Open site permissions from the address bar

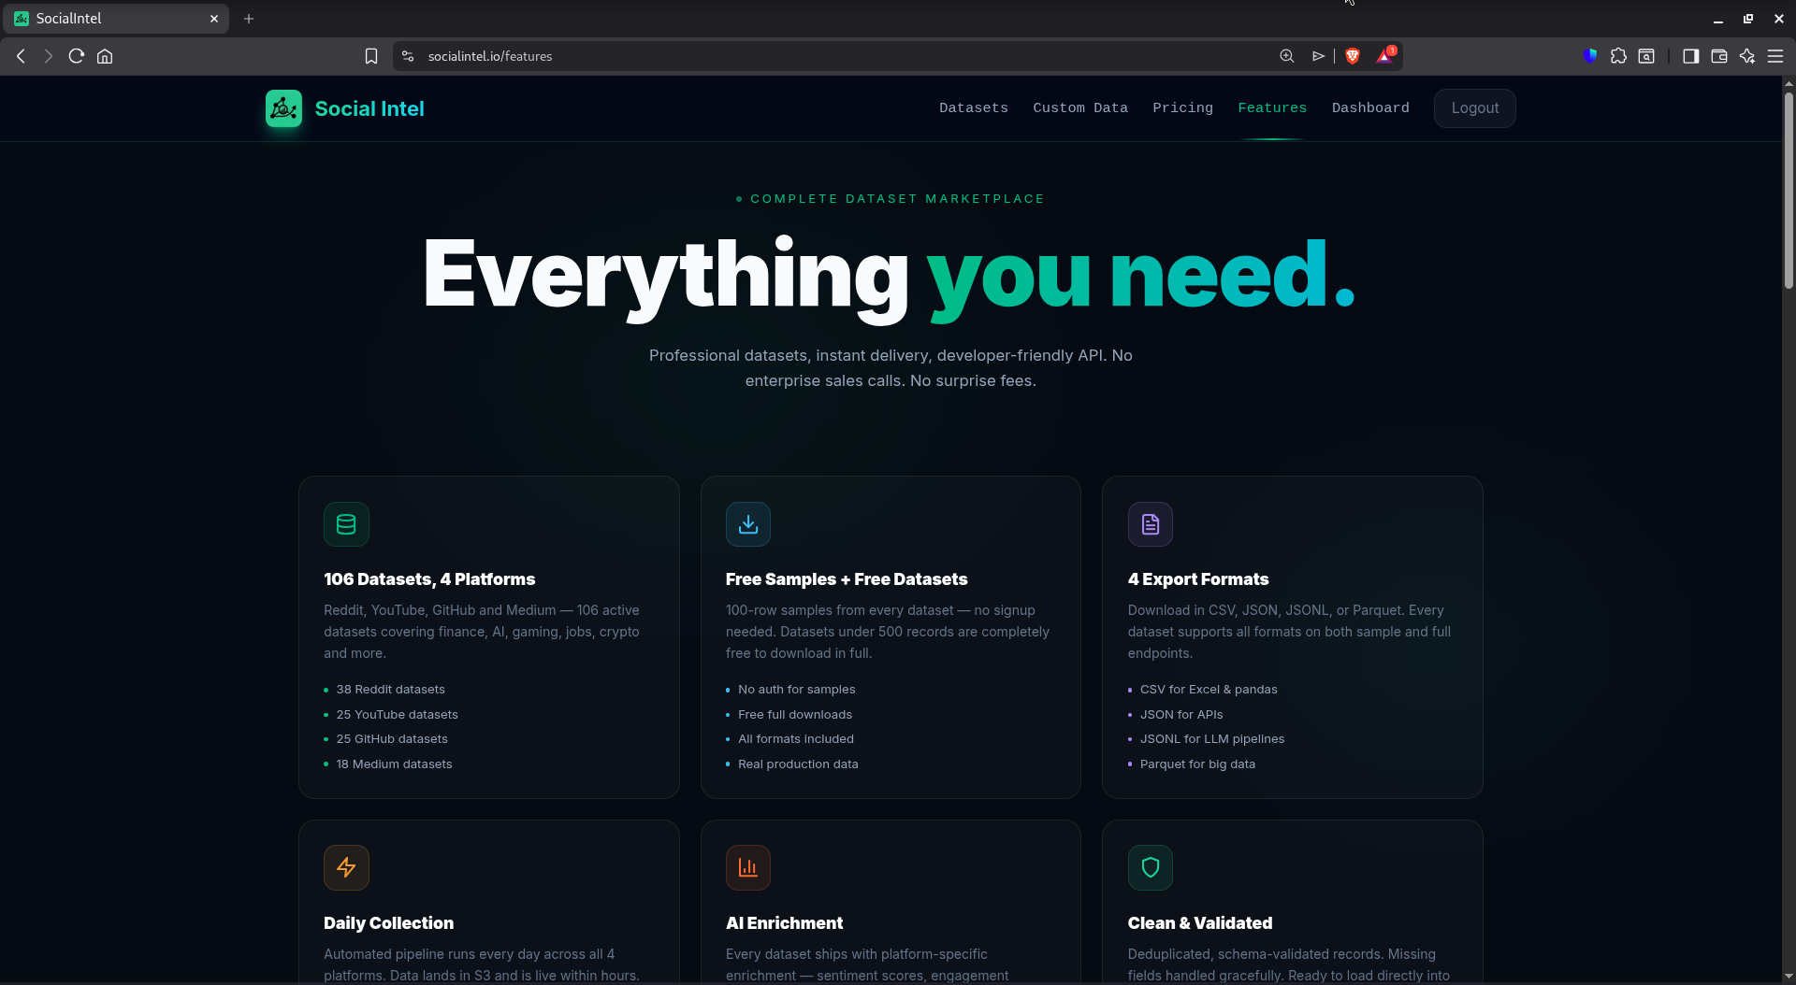(x=408, y=56)
